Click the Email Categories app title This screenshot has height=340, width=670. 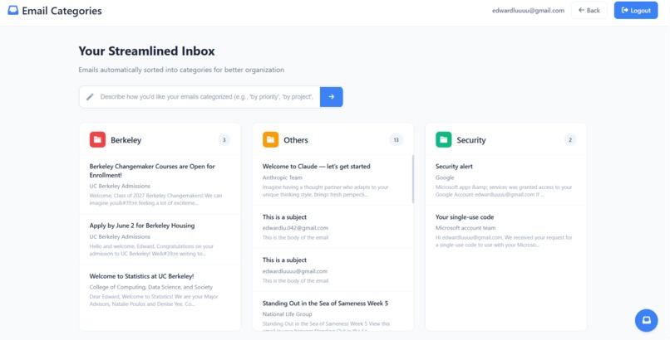coord(62,11)
